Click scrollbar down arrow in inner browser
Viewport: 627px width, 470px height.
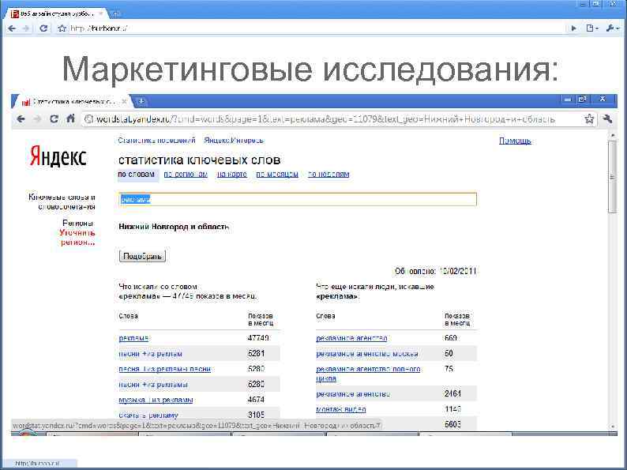click(x=612, y=427)
